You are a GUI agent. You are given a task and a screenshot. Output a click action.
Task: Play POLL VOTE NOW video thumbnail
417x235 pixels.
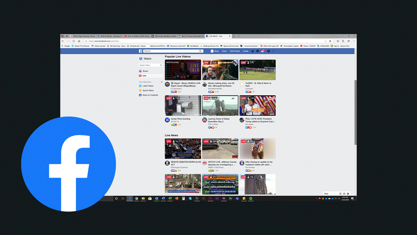tap(258, 105)
